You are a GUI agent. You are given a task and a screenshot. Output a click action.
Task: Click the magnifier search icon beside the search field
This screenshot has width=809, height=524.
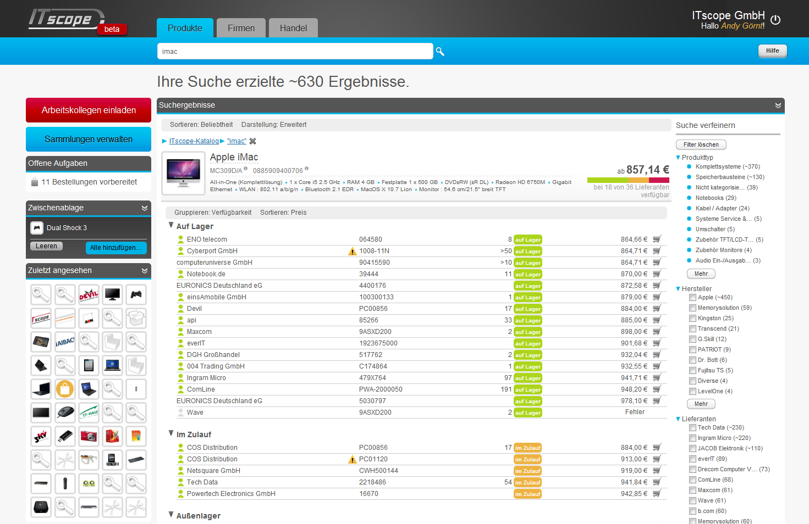pos(440,52)
